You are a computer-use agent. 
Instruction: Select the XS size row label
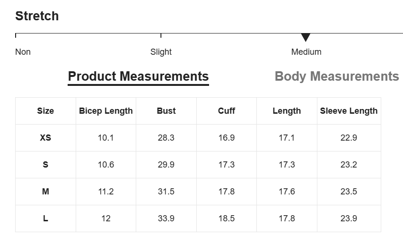(45, 138)
